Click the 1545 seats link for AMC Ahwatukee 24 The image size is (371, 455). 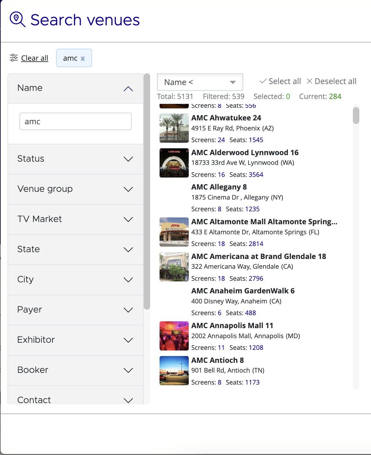point(256,140)
